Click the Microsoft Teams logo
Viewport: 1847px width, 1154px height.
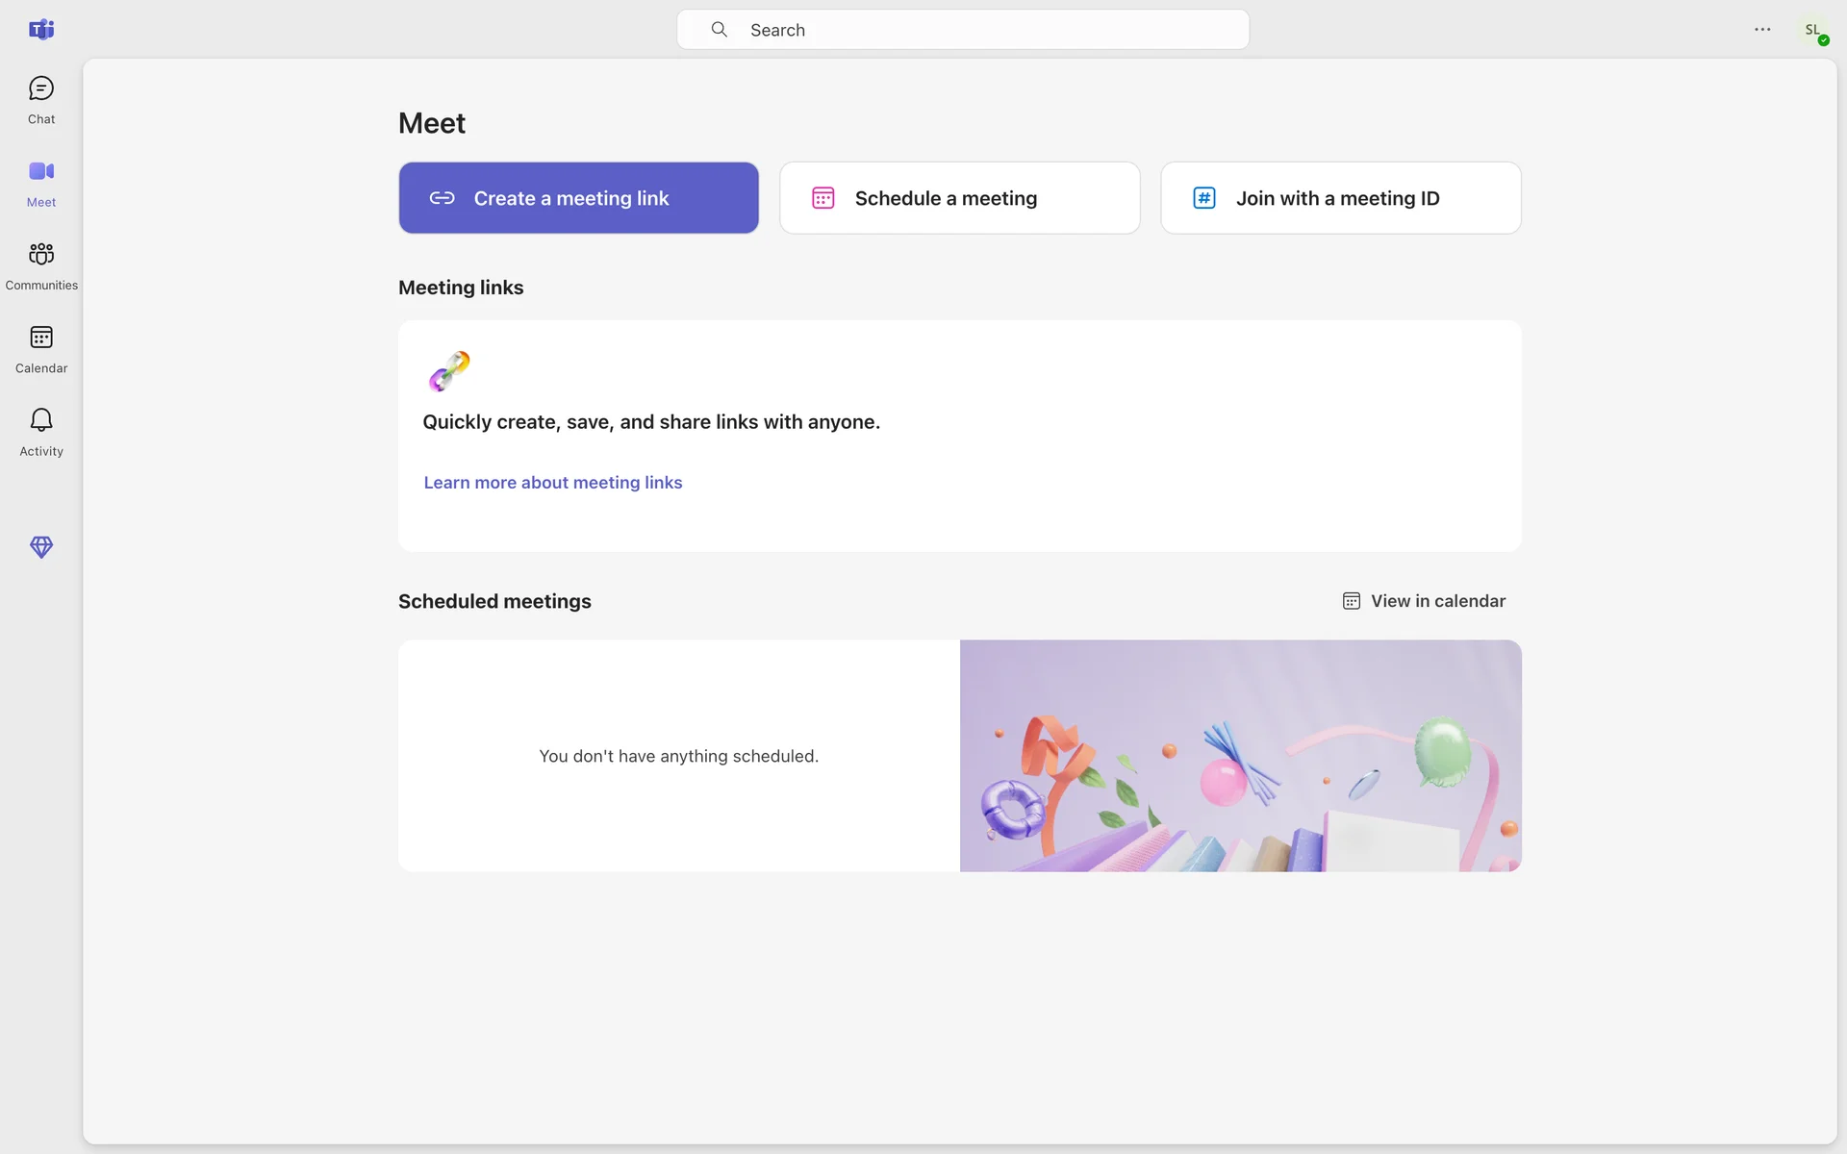point(41,30)
